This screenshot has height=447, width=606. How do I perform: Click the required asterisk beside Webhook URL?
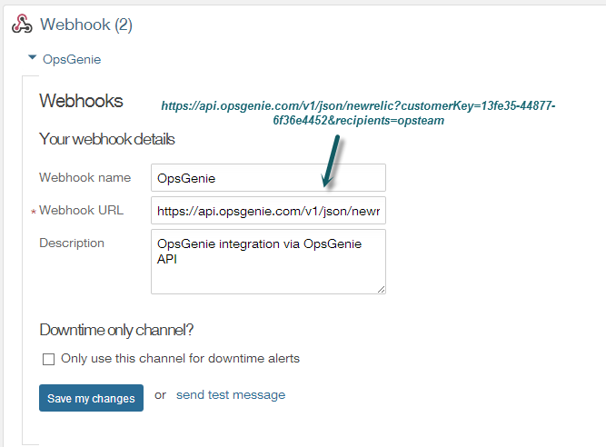(34, 212)
